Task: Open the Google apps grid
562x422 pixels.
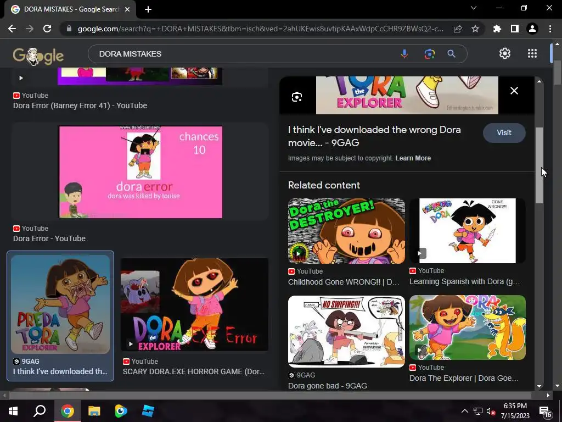Action: (532, 53)
